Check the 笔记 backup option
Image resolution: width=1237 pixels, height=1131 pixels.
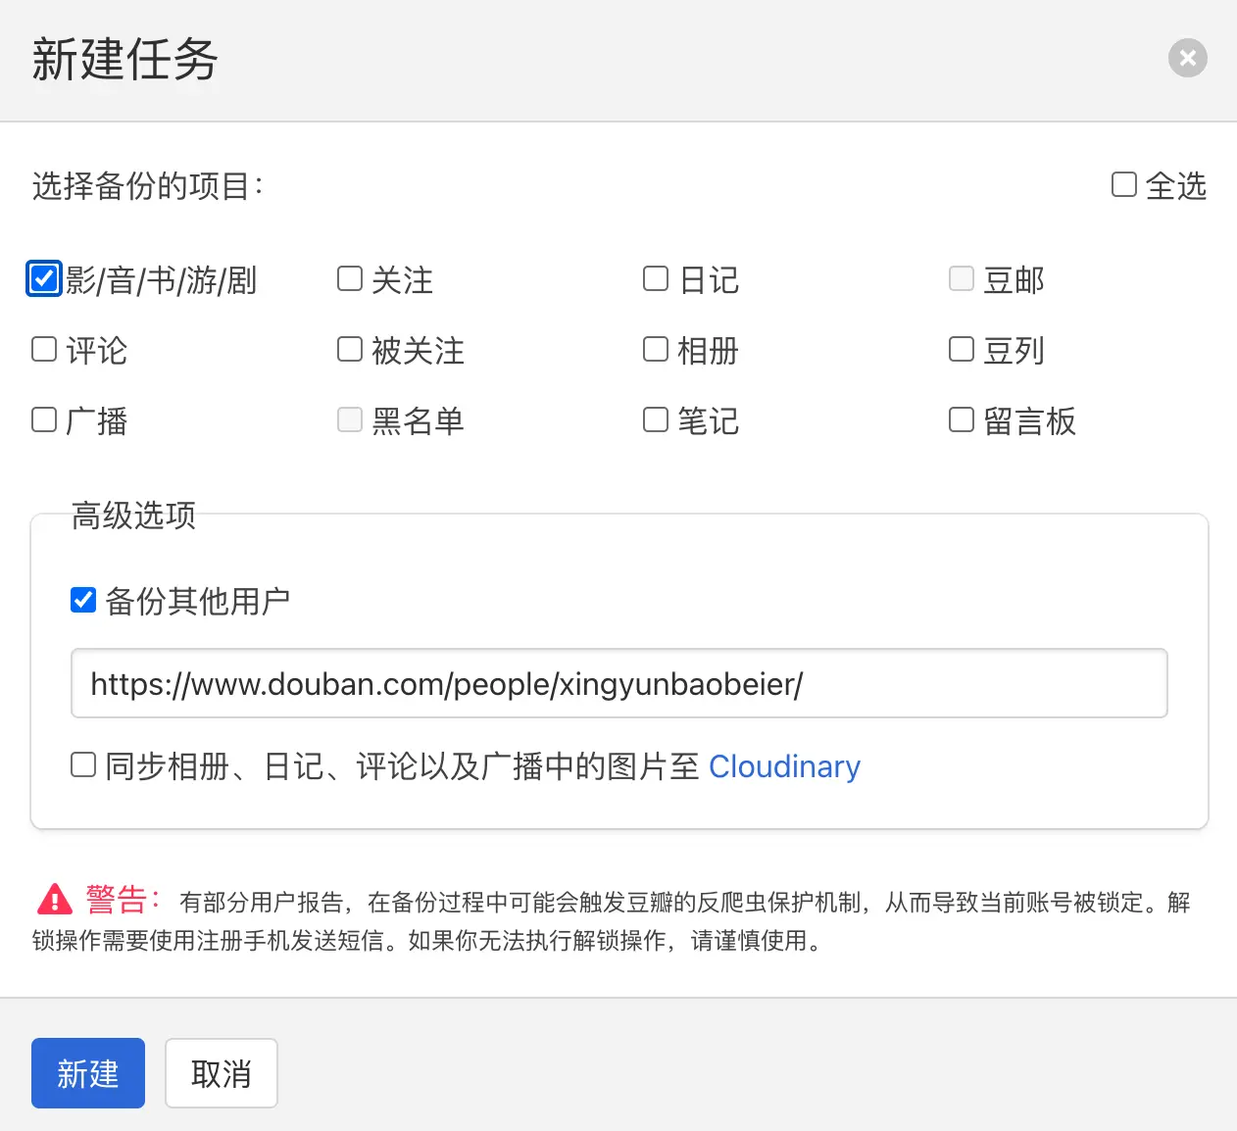click(x=656, y=420)
